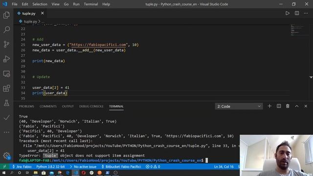Open the Extensions view
313x176 pixels.
pyautogui.click(x=6, y=88)
